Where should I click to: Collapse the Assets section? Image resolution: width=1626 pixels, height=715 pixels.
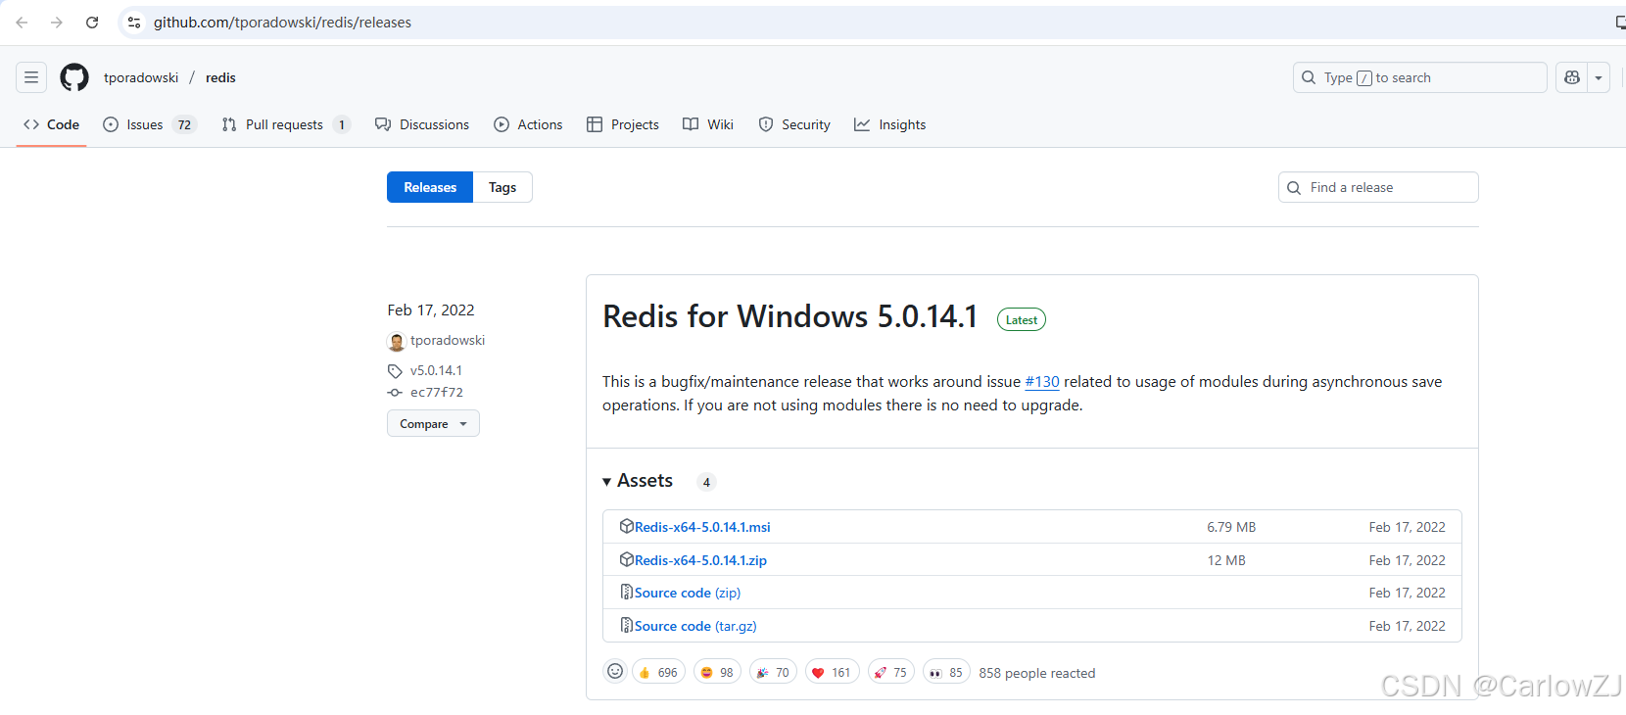click(x=638, y=481)
